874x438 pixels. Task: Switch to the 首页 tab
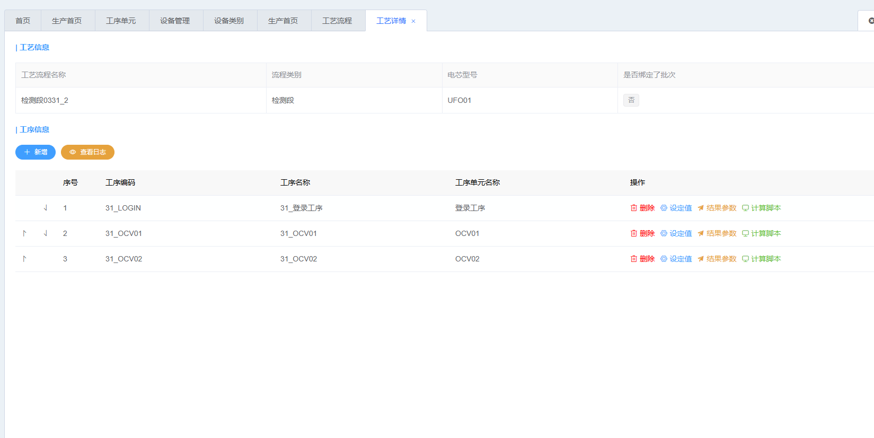23,21
